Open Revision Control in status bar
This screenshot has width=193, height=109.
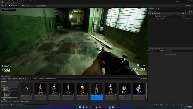pyautogui.click(x=186, y=104)
